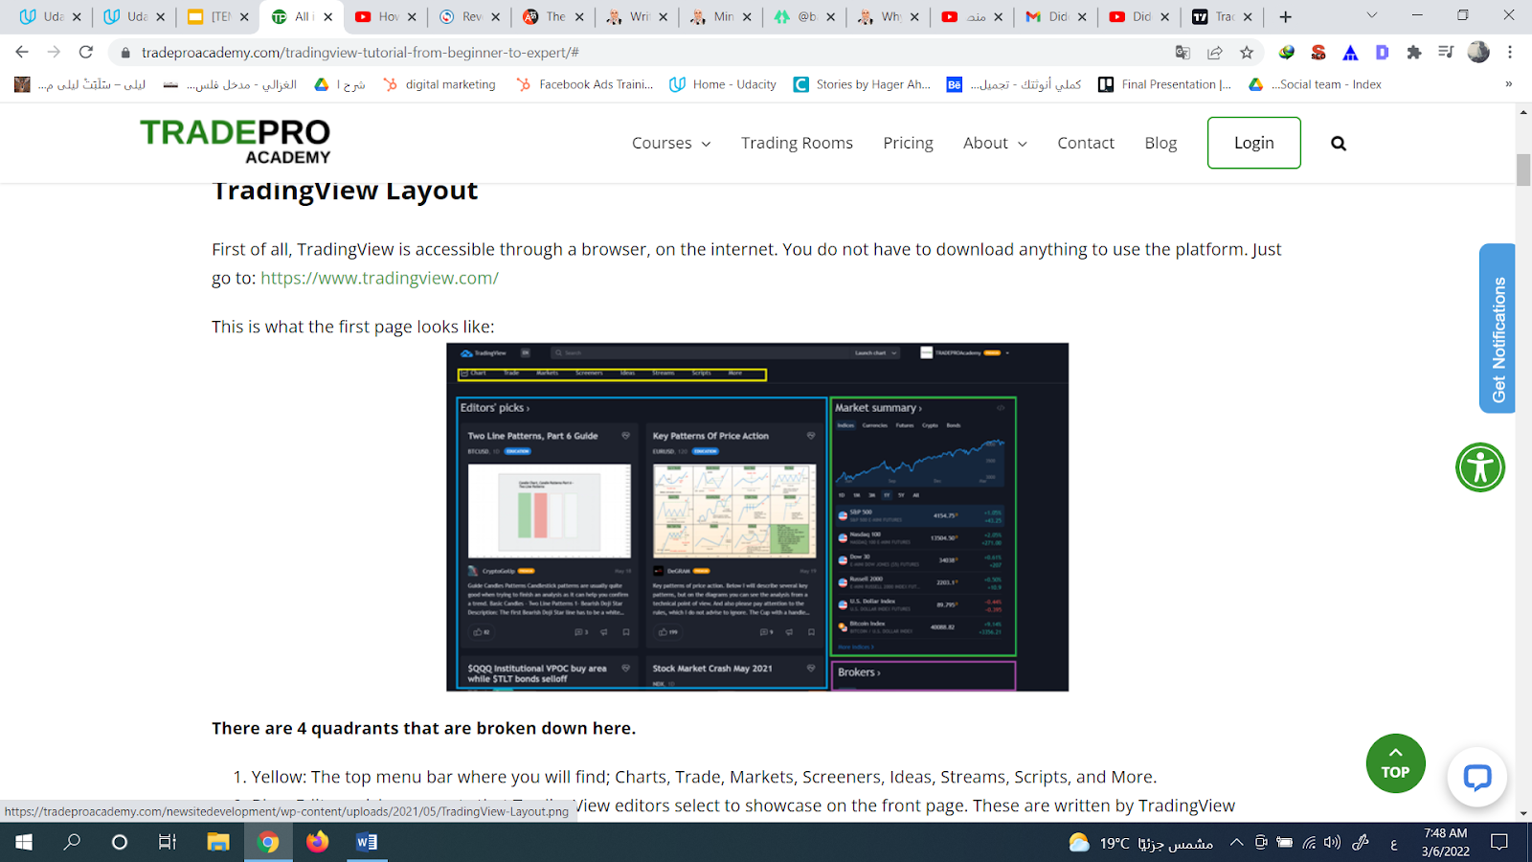Open Chrome three-dot menu
The height and width of the screenshot is (862, 1532).
tap(1510, 53)
